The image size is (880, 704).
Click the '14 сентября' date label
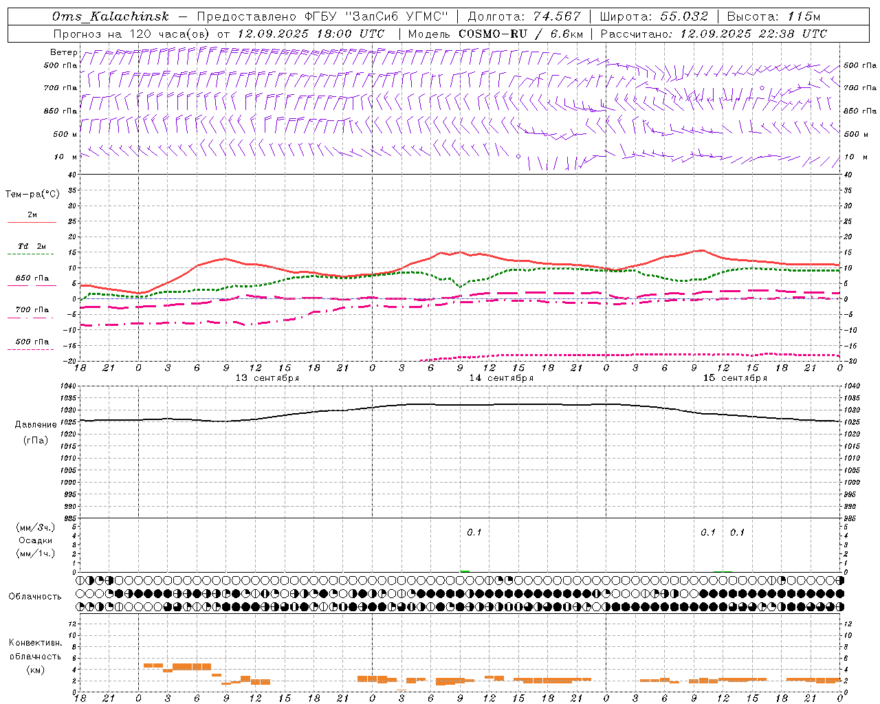[x=501, y=378]
